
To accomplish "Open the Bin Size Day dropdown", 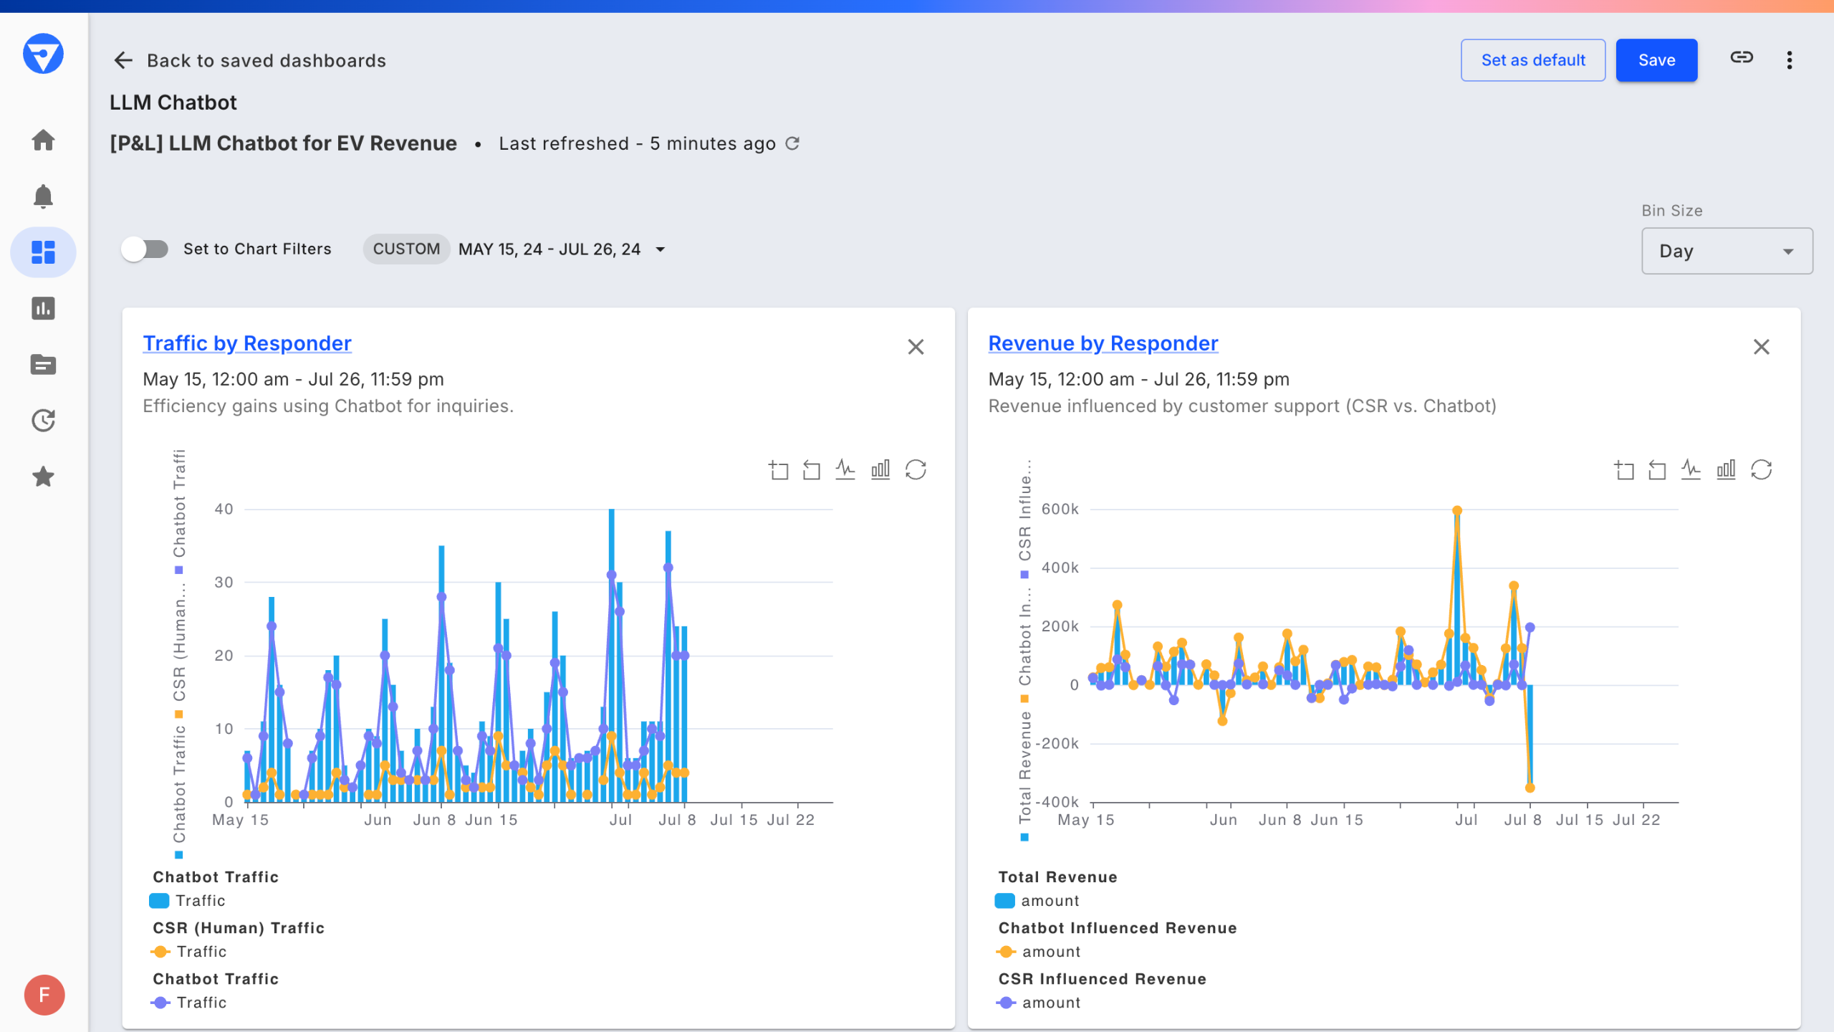I will pos(1727,251).
